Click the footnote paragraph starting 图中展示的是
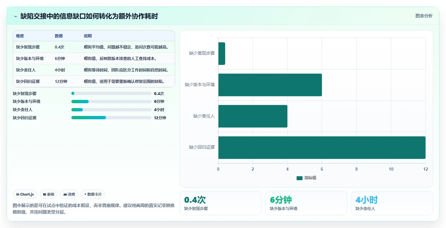 (94, 209)
